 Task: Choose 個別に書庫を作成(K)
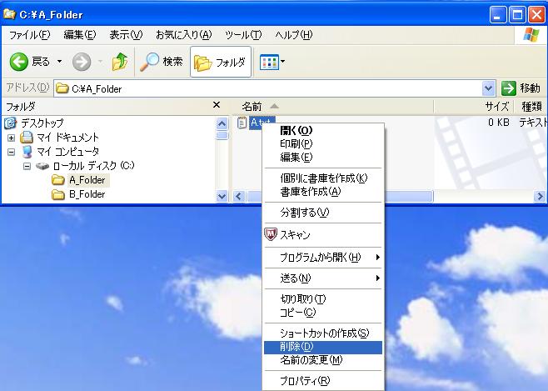[323, 178]
